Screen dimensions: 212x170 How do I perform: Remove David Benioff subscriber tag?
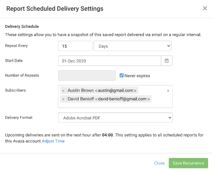(63, 99)
